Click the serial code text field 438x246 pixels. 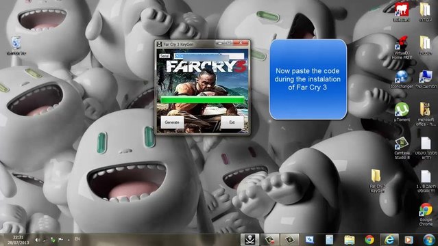coord(208,56)
